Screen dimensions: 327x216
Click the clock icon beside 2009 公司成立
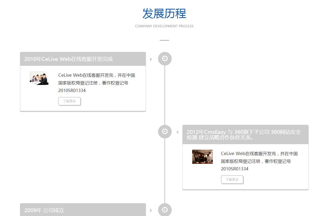pos(165,210)
